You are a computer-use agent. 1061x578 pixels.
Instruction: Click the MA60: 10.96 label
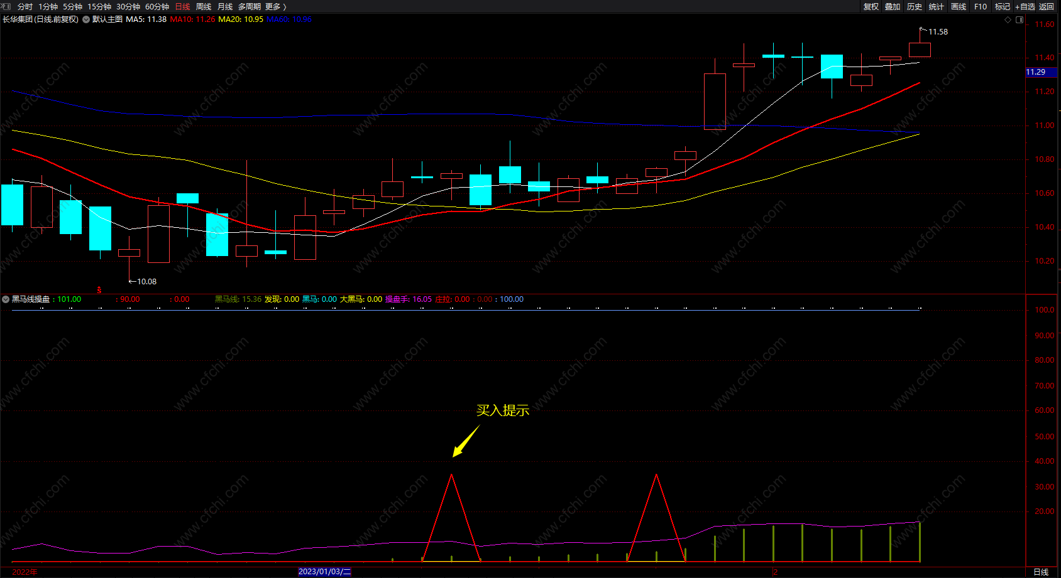(289, 19)
